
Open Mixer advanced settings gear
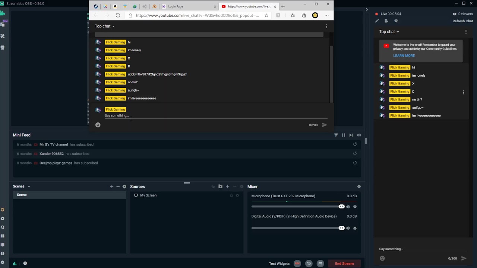coord(359,186)
